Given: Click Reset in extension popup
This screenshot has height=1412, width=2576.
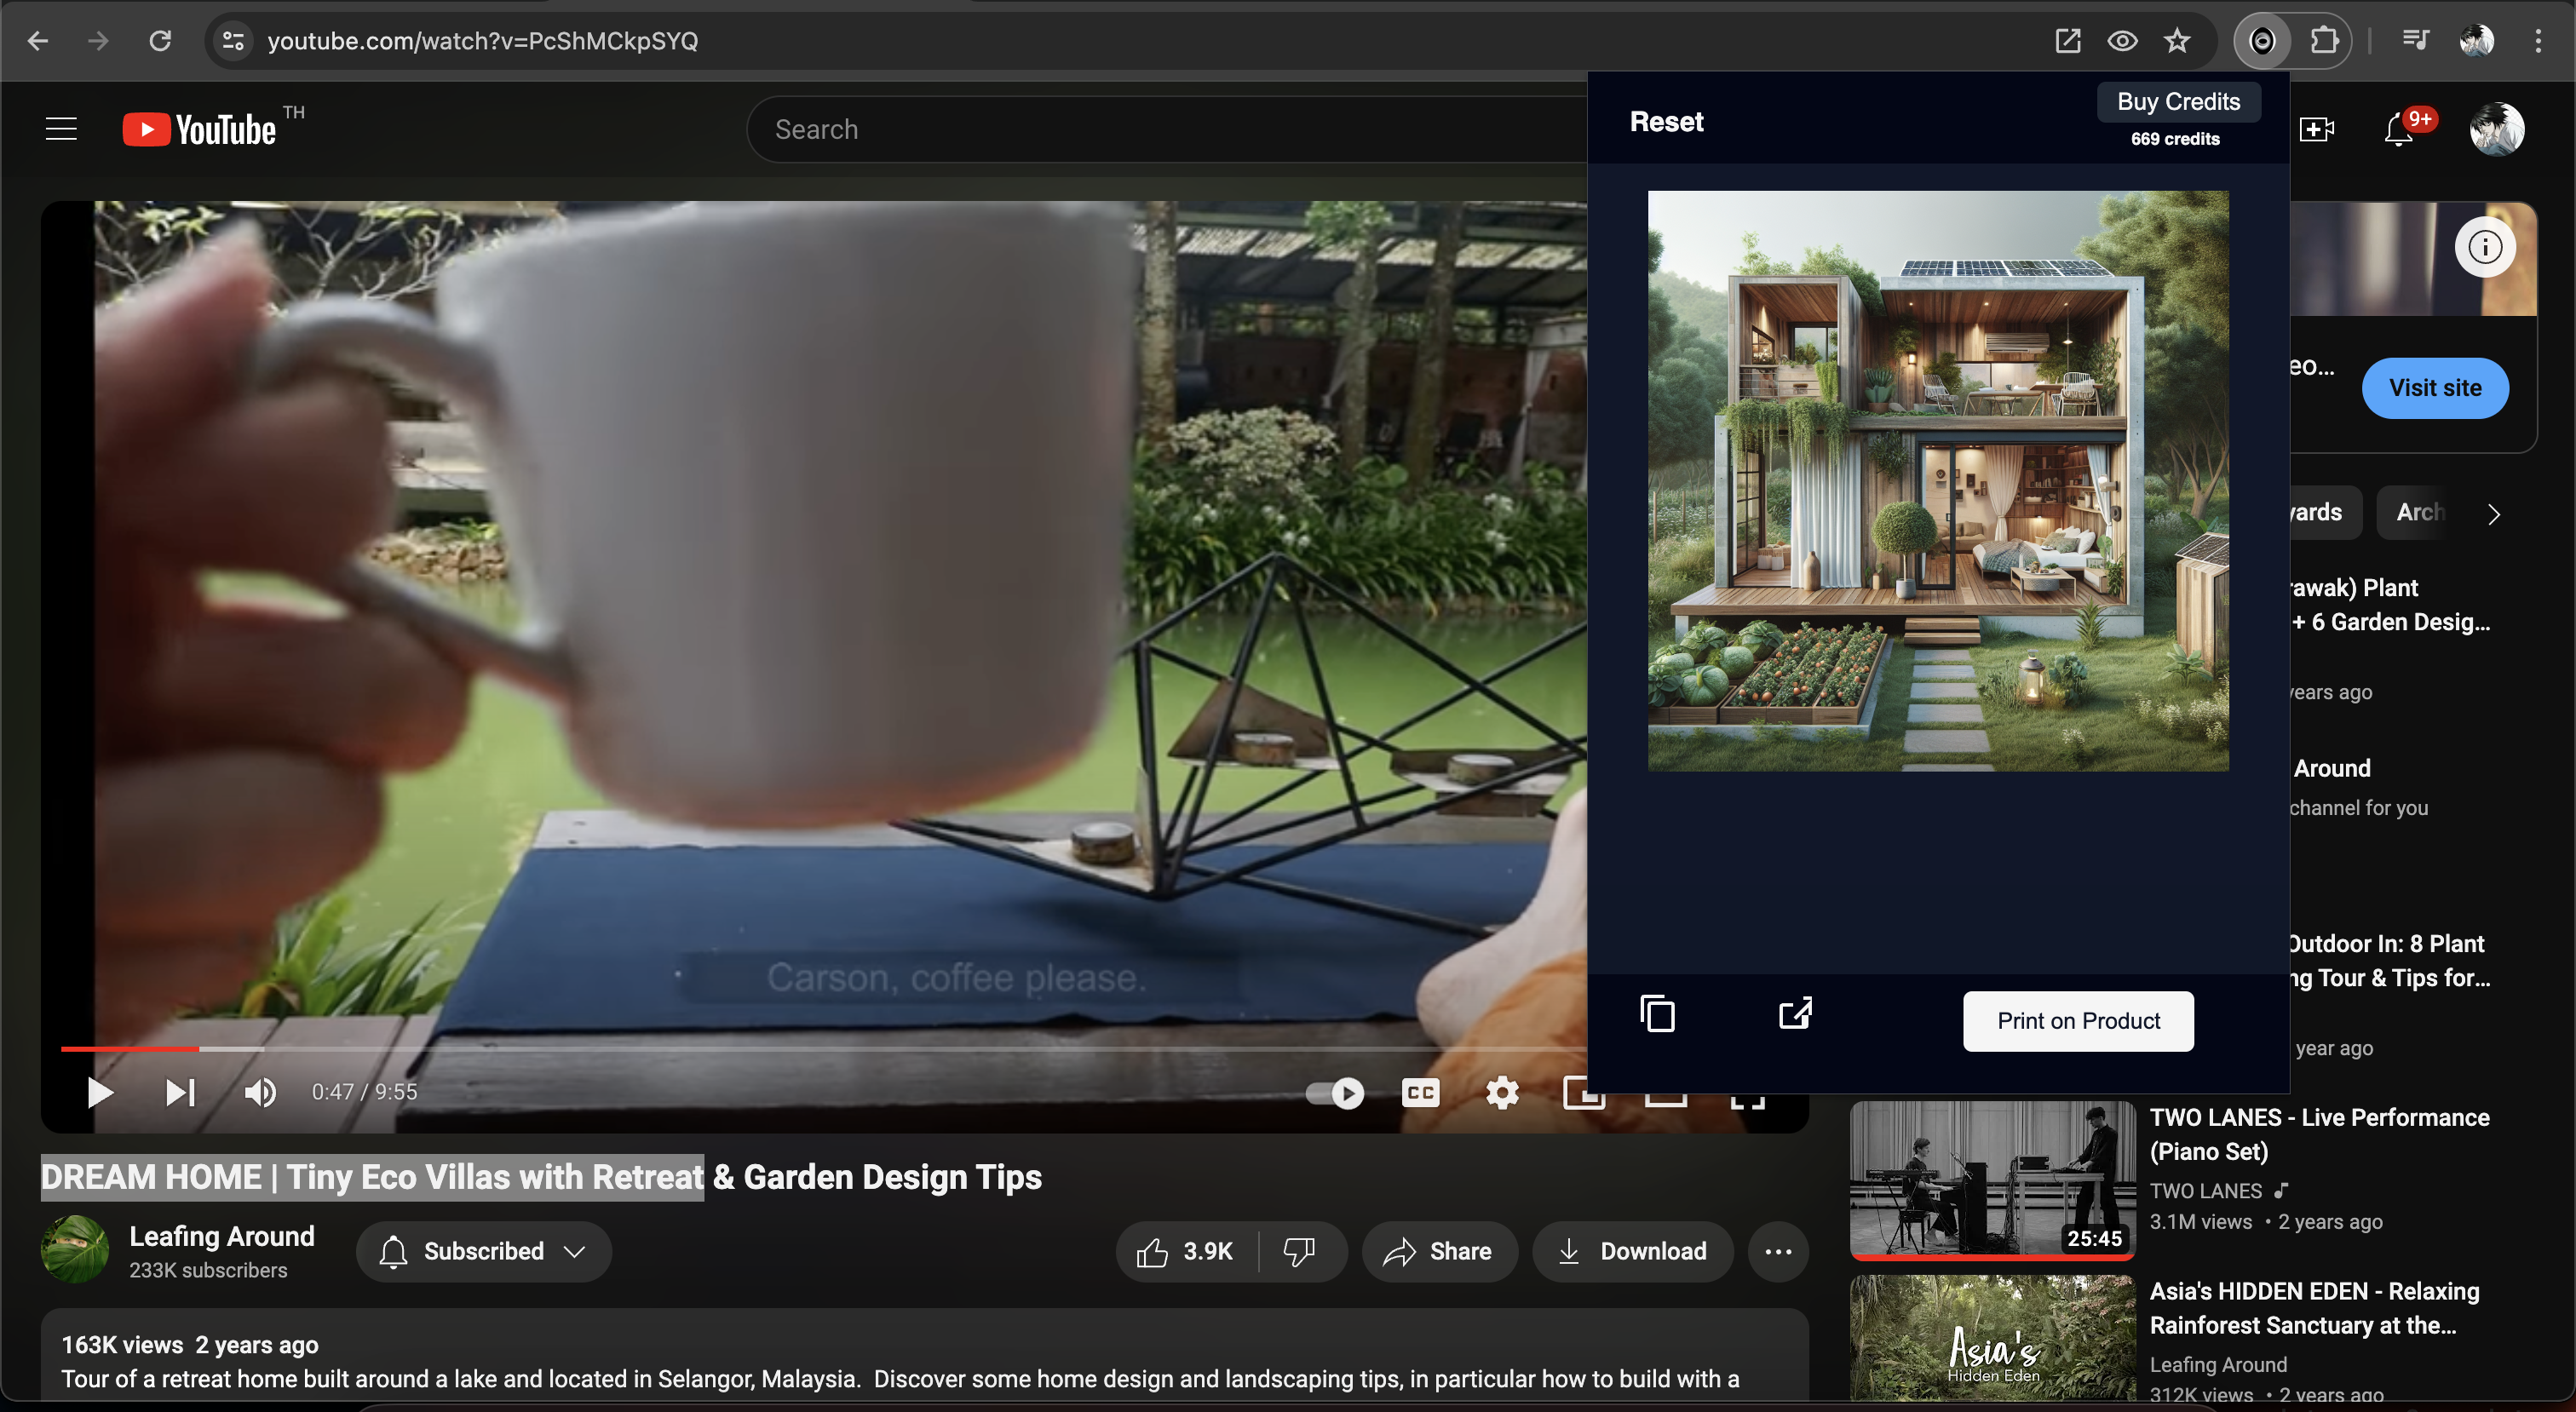Looking at the screenshot, I should coord(1666,122).
